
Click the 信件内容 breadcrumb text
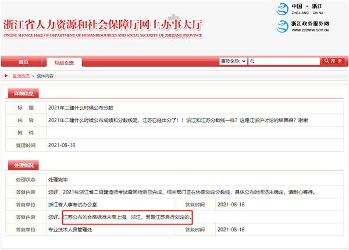45,76
